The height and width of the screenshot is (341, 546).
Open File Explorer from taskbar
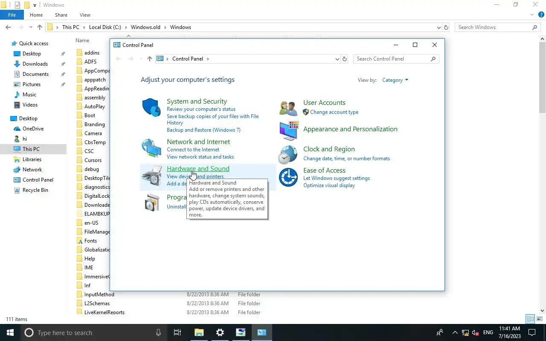[x=199, y=332]
